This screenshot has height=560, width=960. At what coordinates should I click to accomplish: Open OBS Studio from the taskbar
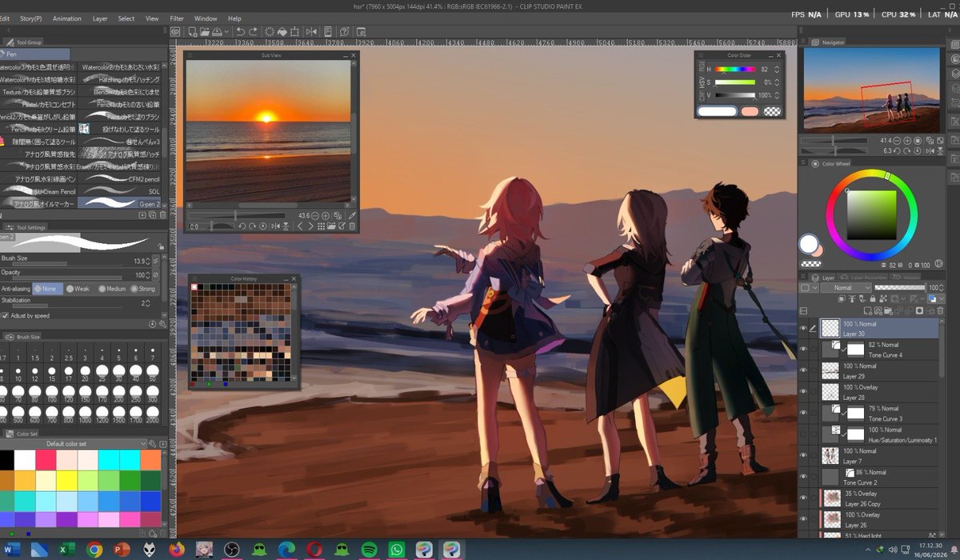pos(232,550)
